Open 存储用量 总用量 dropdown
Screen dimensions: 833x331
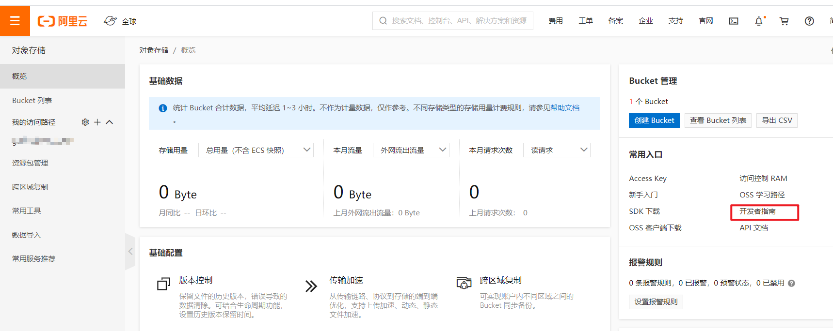[256, 150]
